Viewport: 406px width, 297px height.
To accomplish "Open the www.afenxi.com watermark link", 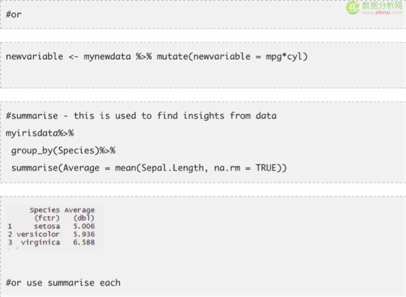I will [382, 12].
